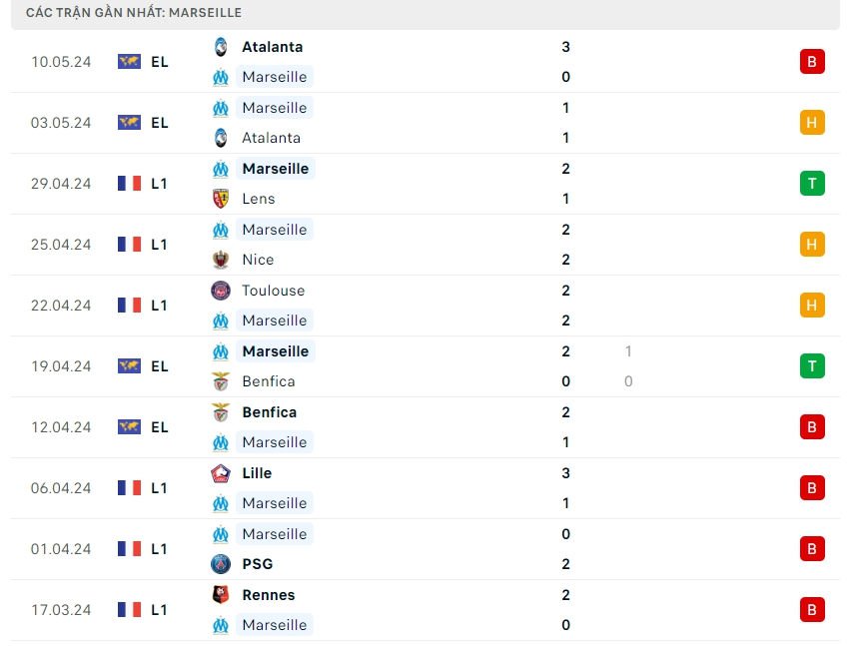Click the EL competition label for 12.04.24
Viewport: 853px width, 646px height.
pyautogui.click(x=159, y=427)
